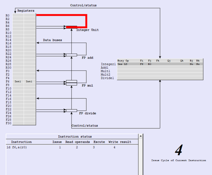Click the 'Divide1' functional unit row label
The image size is (212, 175).
tap(107, 78)
